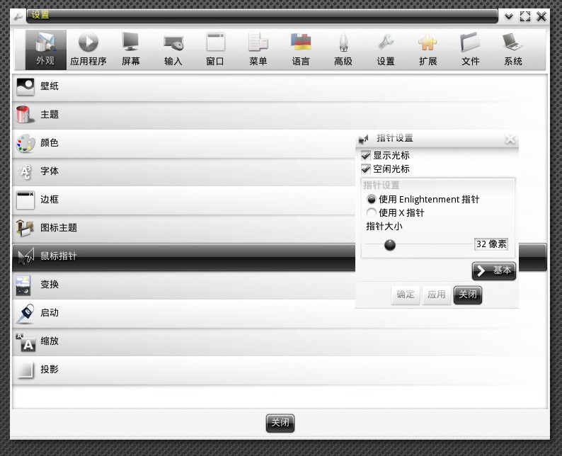Open the 扩展 puzzle-piece category icon

428,50
